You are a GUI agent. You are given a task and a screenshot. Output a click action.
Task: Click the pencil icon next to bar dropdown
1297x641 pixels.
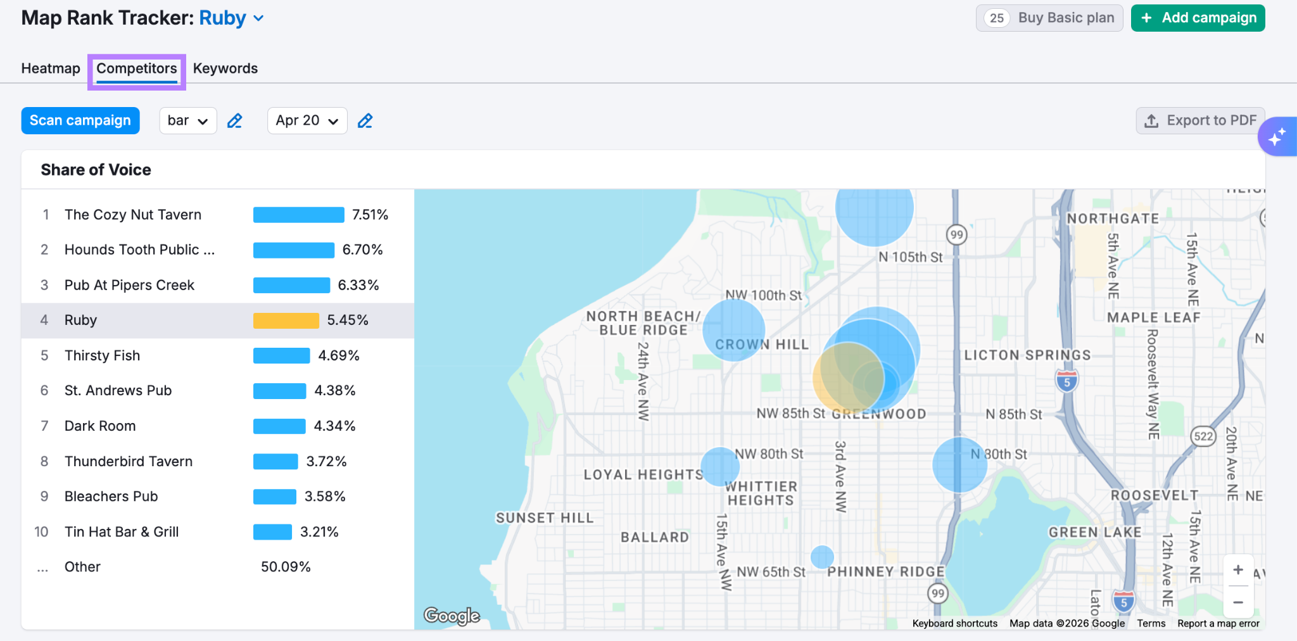[x=235, y=120]
